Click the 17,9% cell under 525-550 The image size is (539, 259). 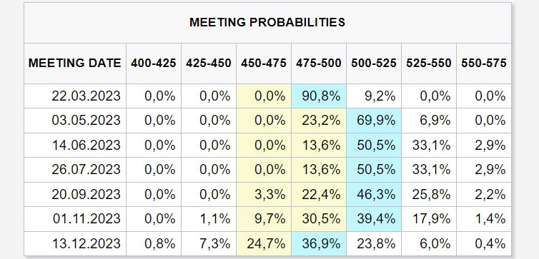429,219
